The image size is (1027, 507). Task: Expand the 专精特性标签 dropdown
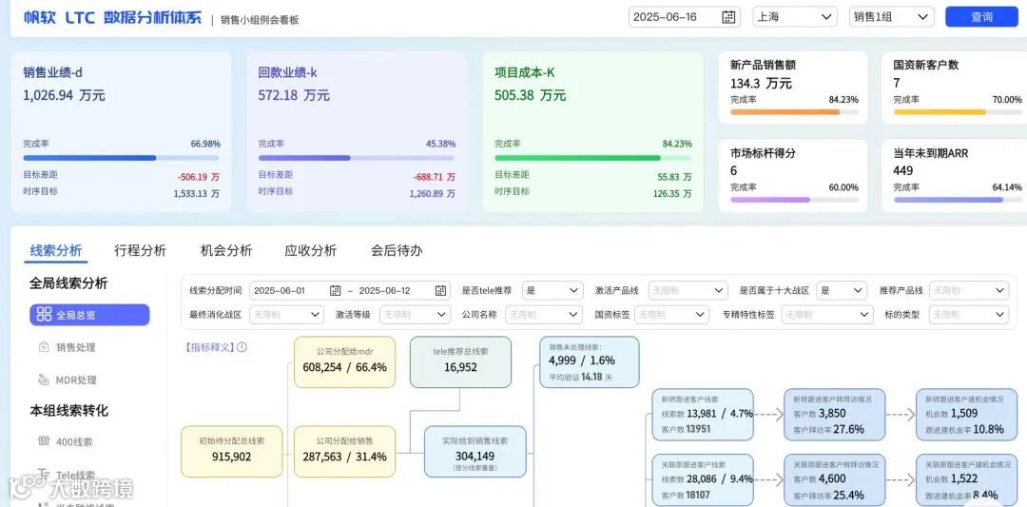tap(827, 315)
